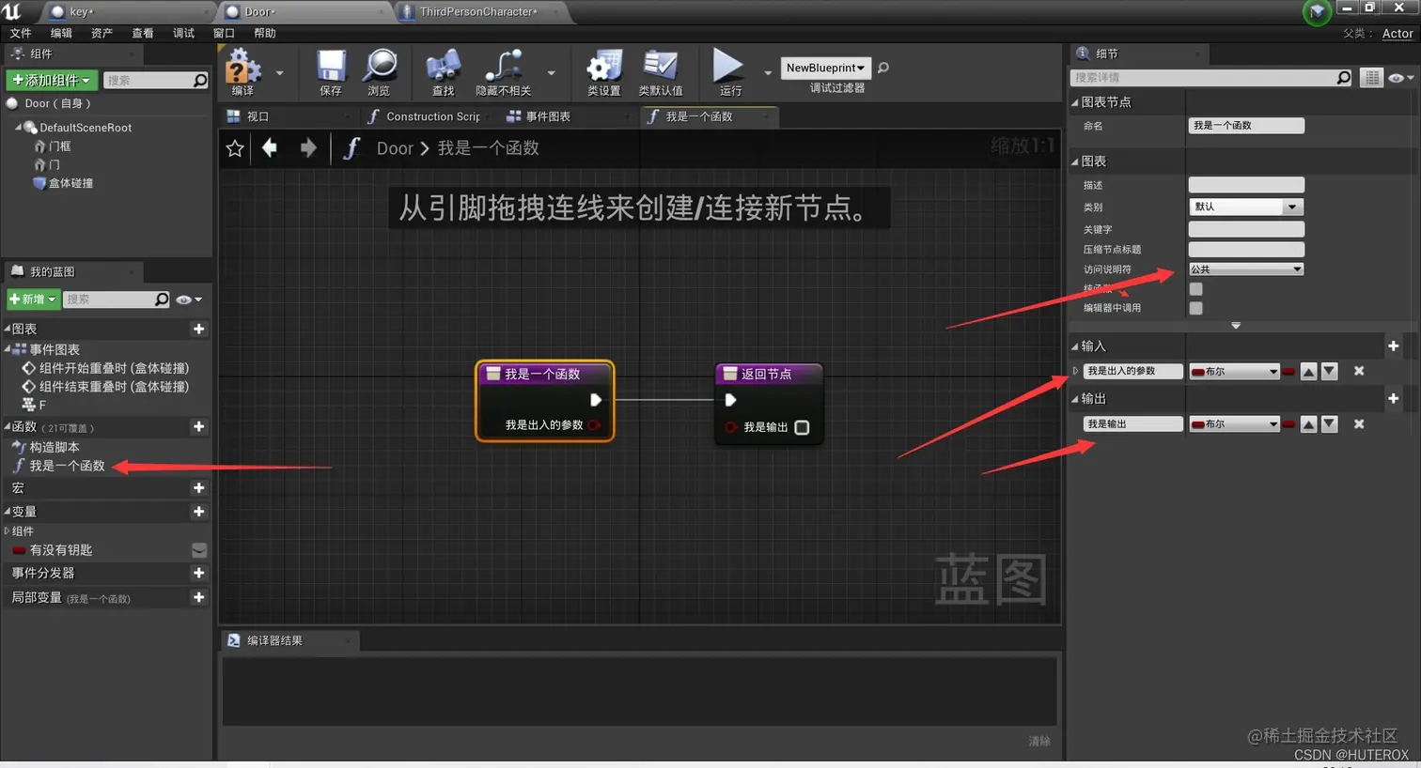Switch to the ThirdPersonCharacter tab
The height and width of the screenshot is (768, 1421).
tap(476, 12)
